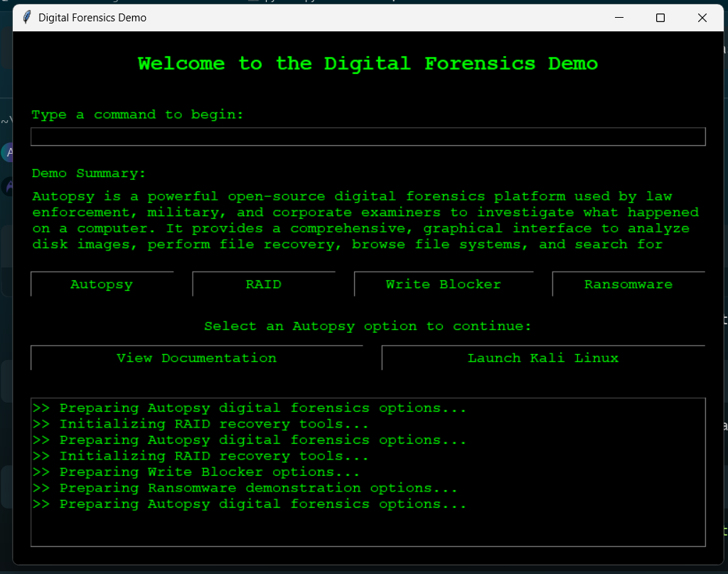728x574 pixels.
Task: Click the first 'Preparing Autopsy digital forensics options' log line
Action: point(250,408)
